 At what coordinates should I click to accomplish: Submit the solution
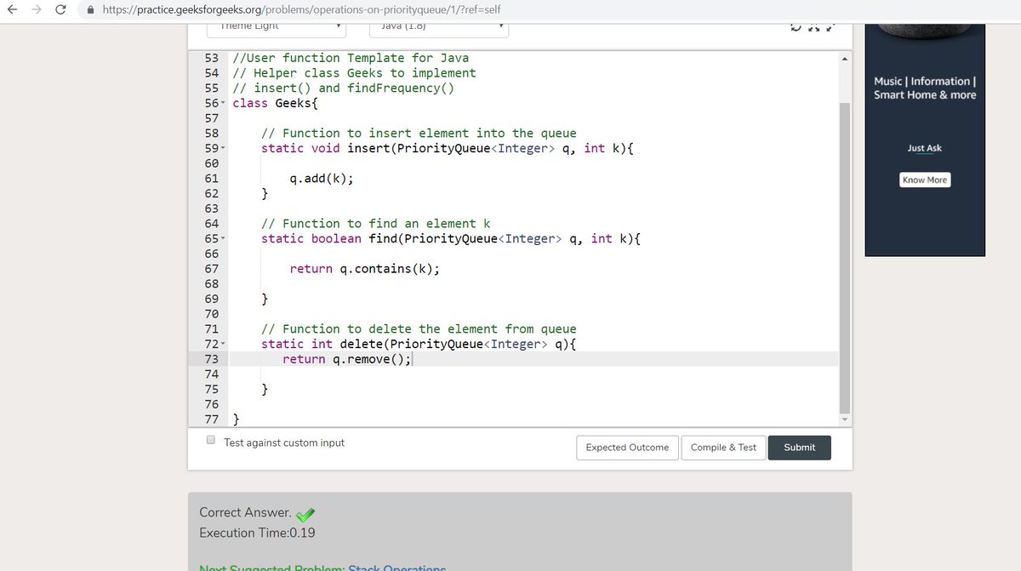click(x=799, y=448)
